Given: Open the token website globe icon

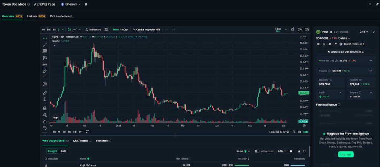Looking at the screenshot, I should point(318,44).
